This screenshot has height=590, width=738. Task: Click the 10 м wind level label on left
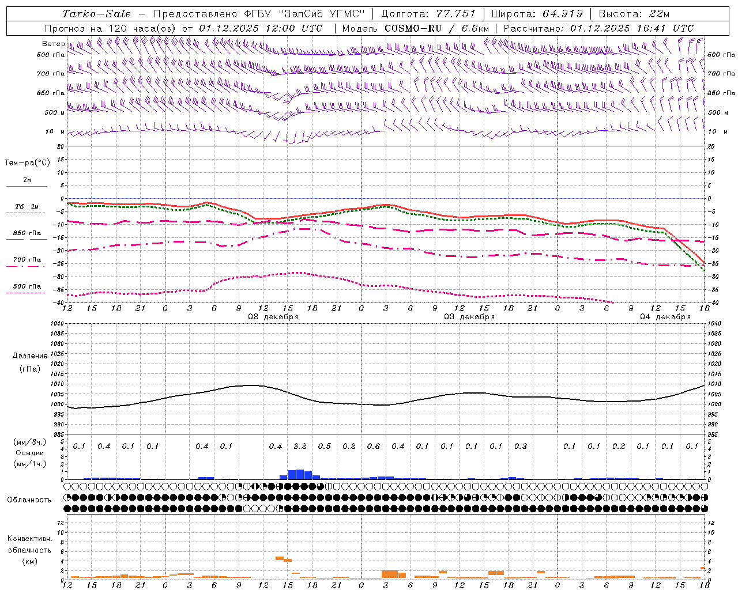[x=55, y=132]
